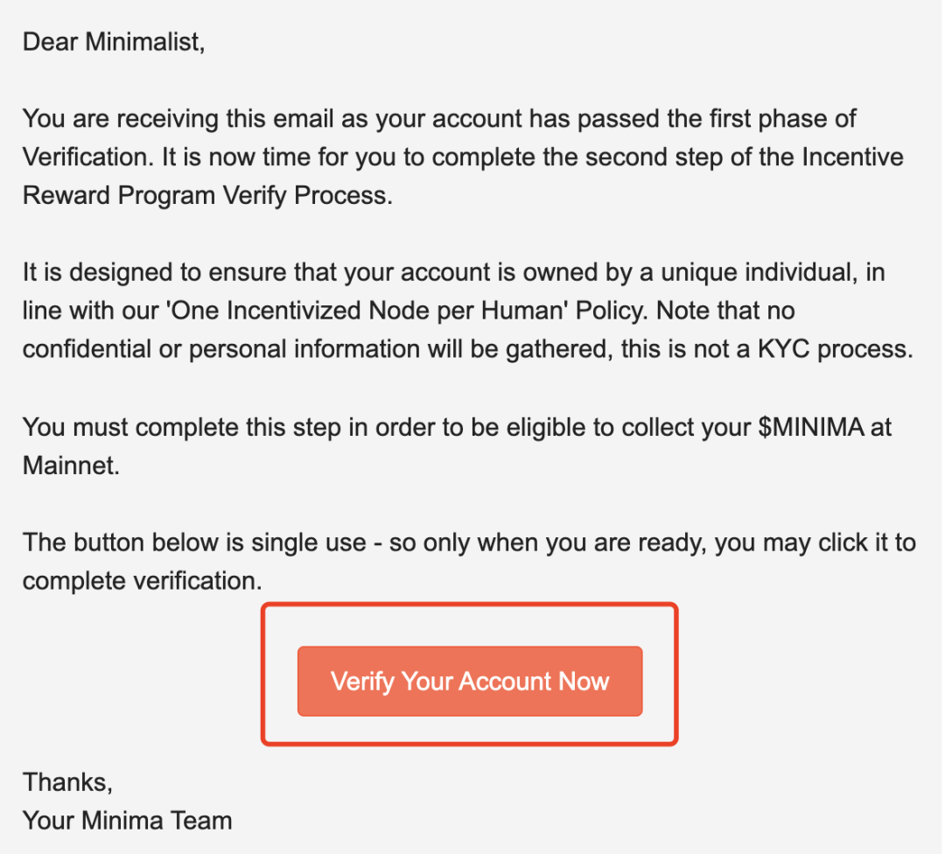
Task: Click the 'second step' phrase
Action: (654, 157)
